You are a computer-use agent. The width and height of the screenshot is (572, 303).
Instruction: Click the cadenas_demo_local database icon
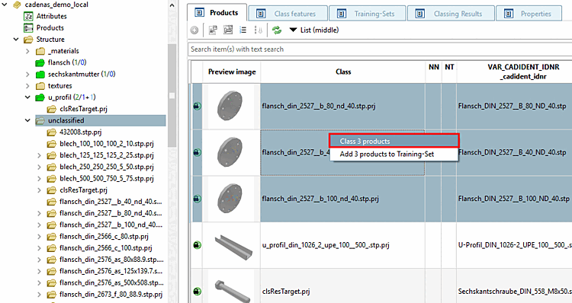17,5
